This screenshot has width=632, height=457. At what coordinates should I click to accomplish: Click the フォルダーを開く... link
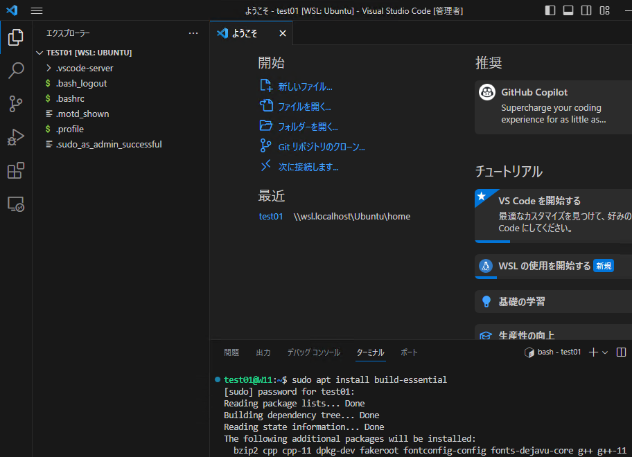point(308,127)
